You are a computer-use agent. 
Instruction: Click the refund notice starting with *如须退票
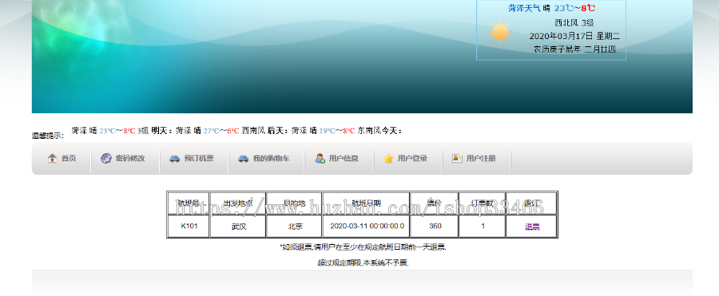coord(363,247)
